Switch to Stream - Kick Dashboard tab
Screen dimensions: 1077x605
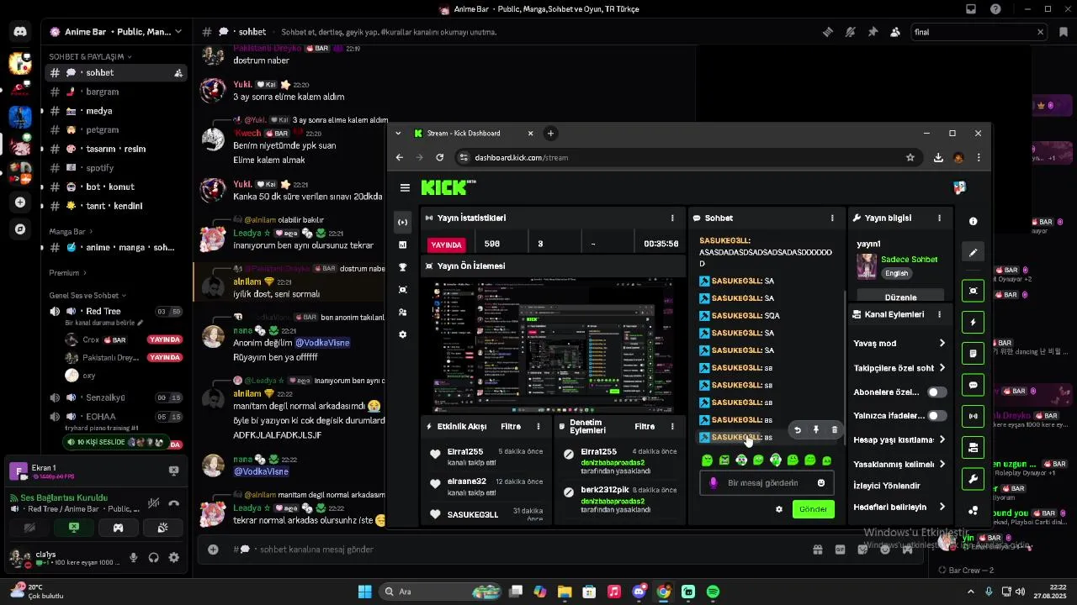(x=474, y=133)
